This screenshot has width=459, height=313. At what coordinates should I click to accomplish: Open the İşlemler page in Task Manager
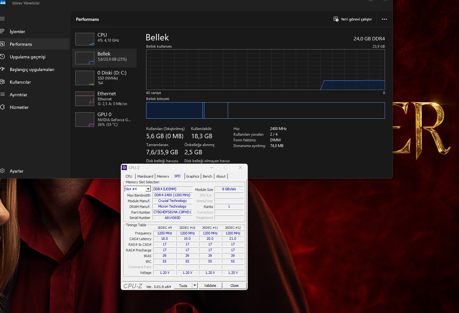pyautogui.click(x=34, y=32)
